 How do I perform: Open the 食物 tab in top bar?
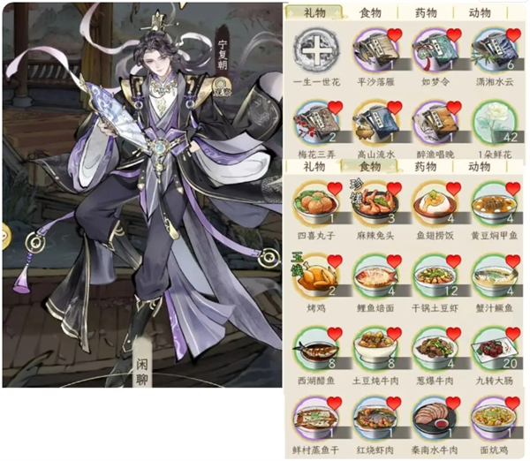click(x=370, y=13)
